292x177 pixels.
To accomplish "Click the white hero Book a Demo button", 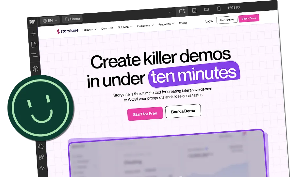I will pos(183,111).
